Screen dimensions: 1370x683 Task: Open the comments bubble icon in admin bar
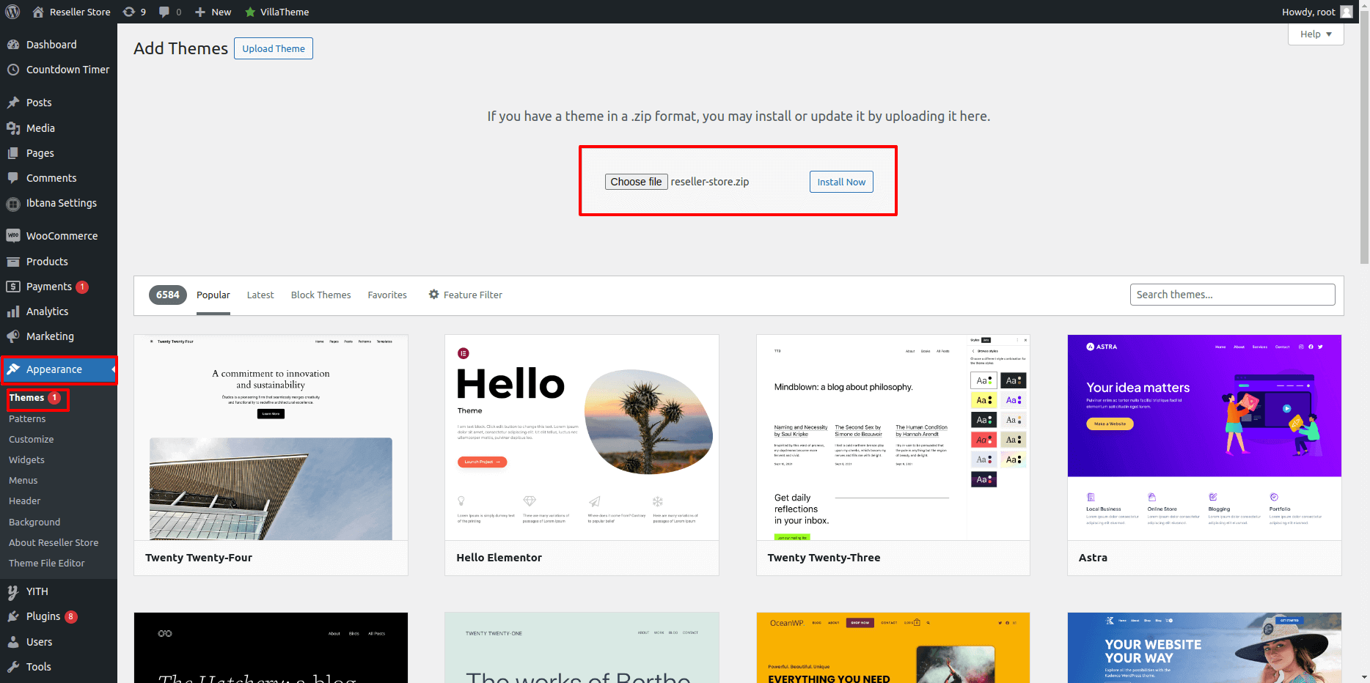pos(164,12)
